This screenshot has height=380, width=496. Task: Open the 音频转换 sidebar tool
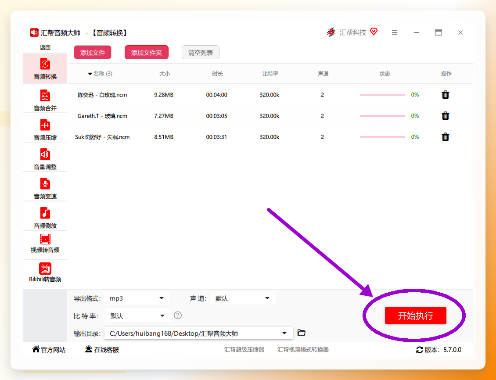coord(45,69)
